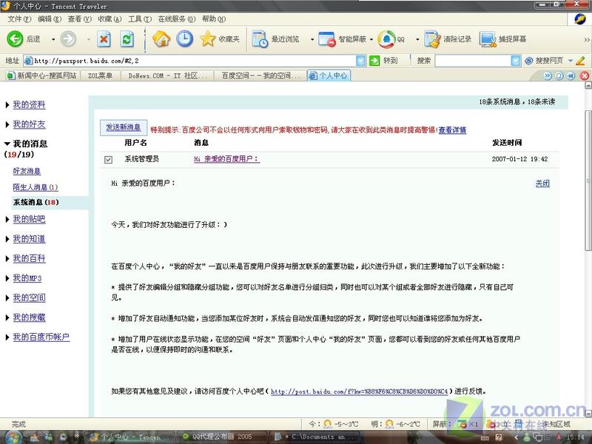The height and width of the screenshot is (444, 592).
Task: Open the 查看(V) menu
Action: coord(80,19)
